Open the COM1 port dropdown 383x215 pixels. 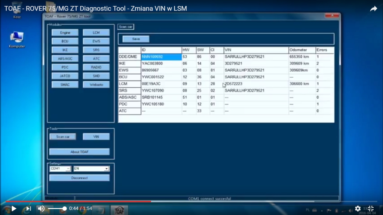(x=60, y=169)
